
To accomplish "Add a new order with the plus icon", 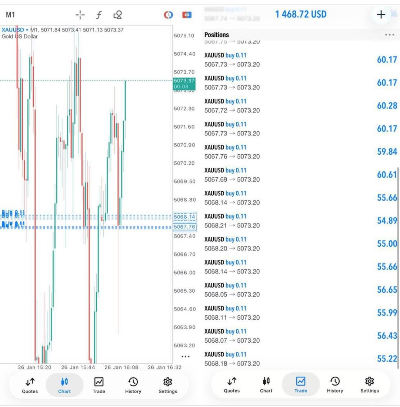I will pyautogui.click(x=381, y=14).
